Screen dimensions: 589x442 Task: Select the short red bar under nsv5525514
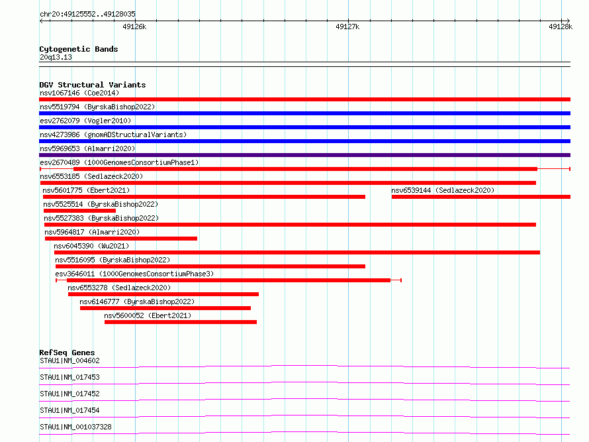pyautogui.click(x=79, y=211)
